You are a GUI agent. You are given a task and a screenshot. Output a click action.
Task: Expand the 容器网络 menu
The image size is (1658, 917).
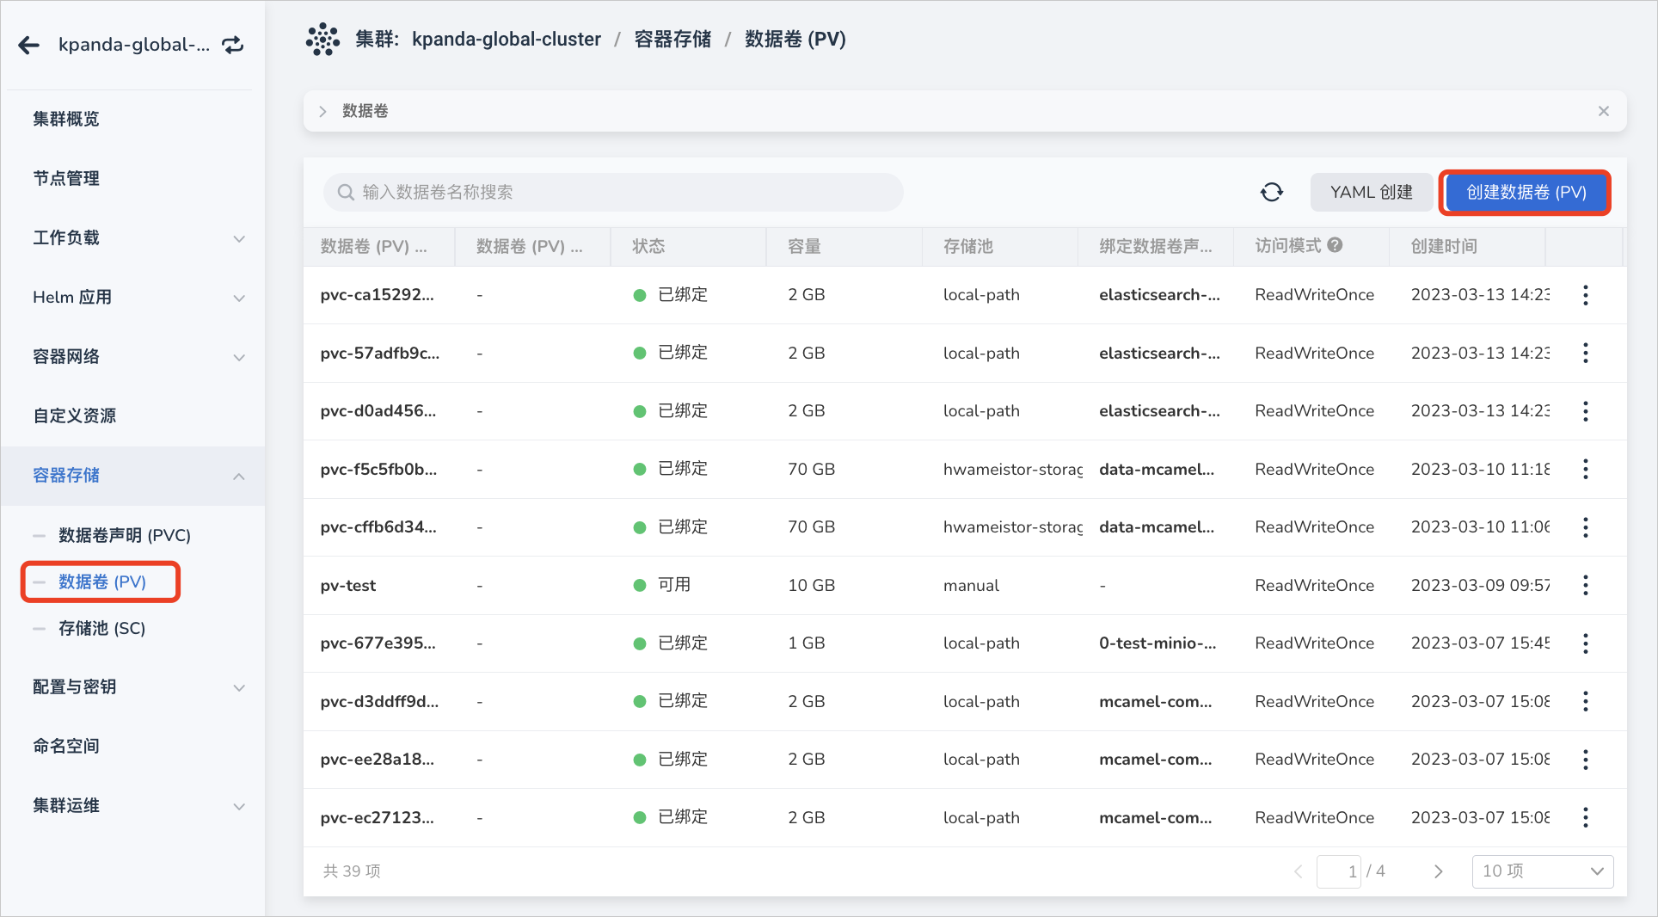tap(239, 357)
